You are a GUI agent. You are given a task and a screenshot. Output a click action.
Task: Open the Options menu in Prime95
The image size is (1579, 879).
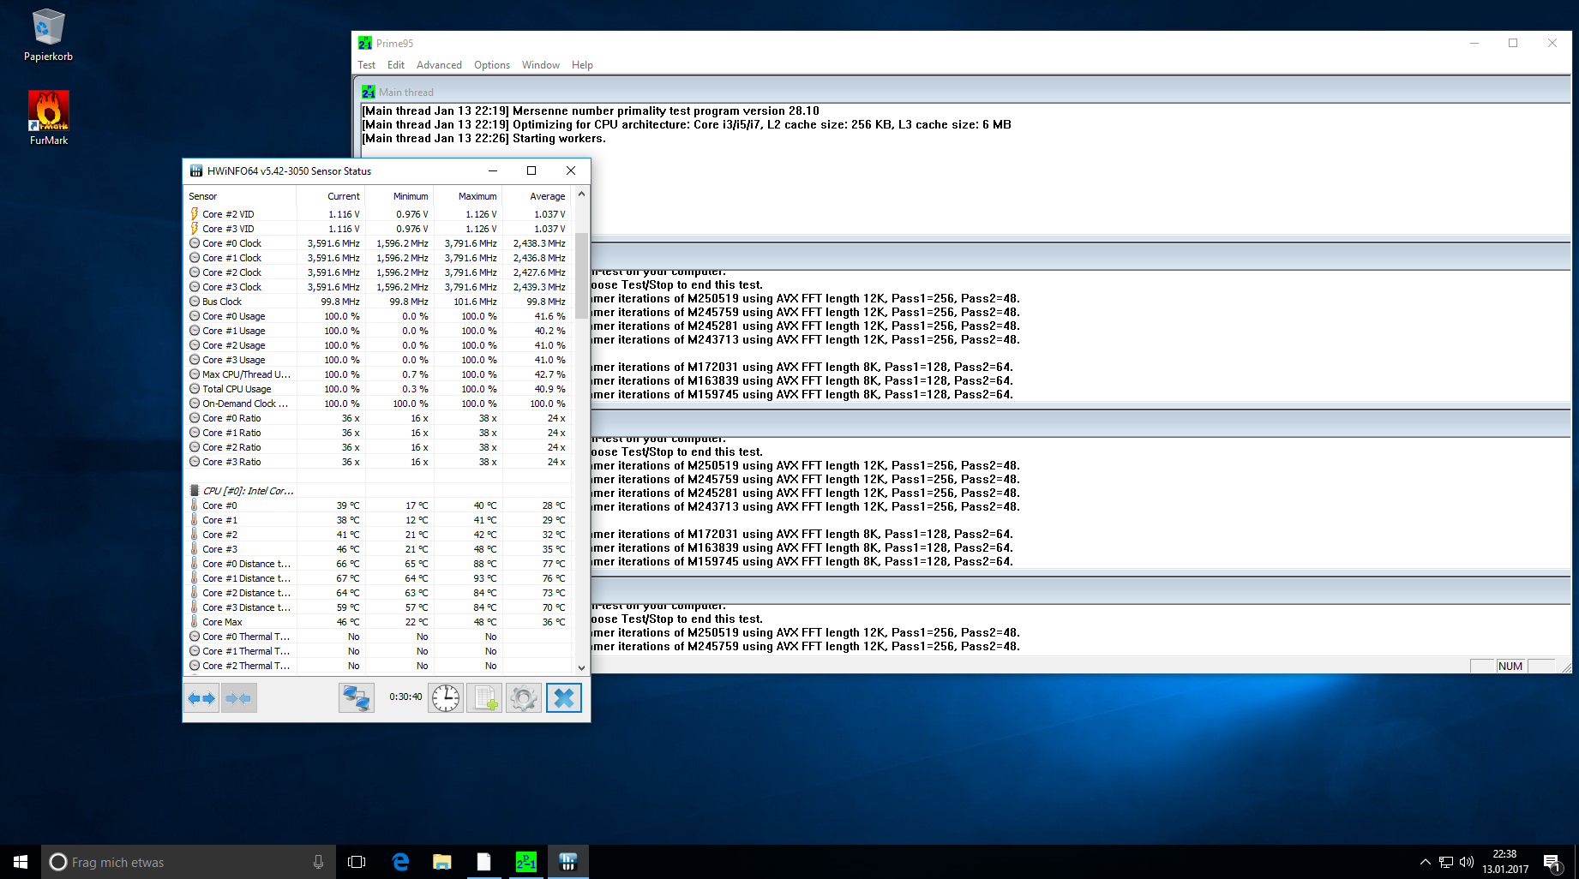coord(492,65)
